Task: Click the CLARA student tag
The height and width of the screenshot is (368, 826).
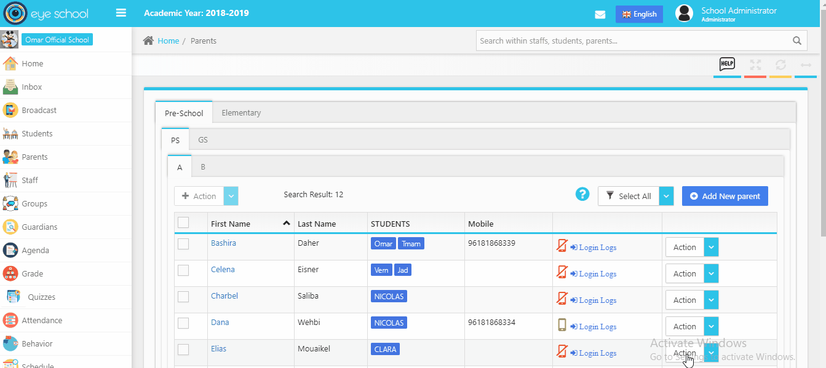Action: [385, 349]
